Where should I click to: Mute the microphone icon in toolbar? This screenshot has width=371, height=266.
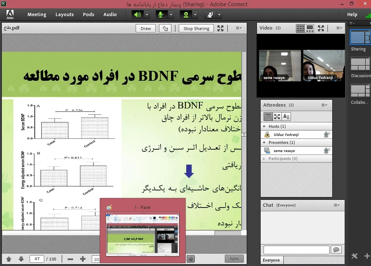pos(161,15)
